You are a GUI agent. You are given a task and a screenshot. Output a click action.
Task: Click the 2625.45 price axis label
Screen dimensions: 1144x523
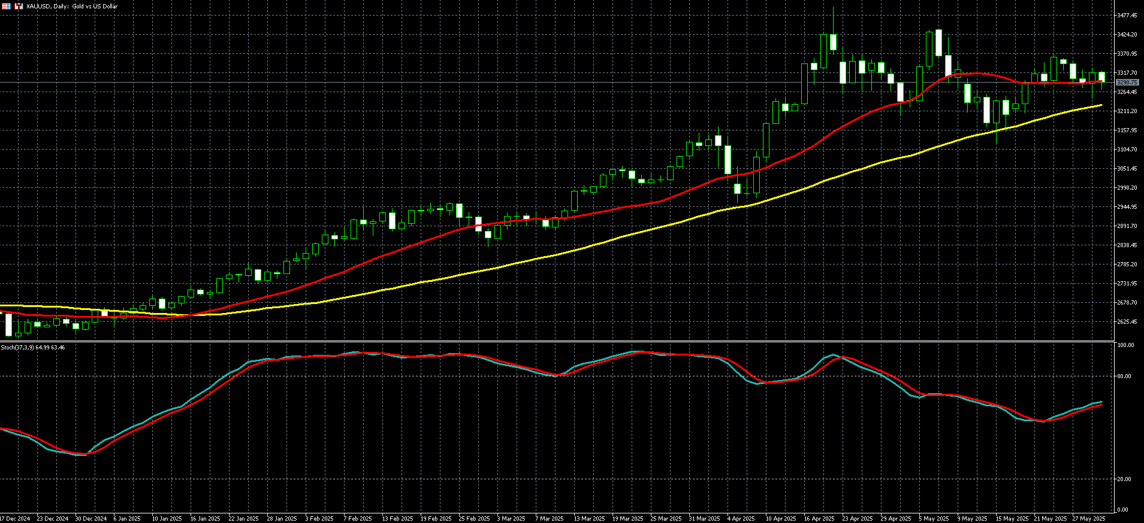tap(1127, 322)
